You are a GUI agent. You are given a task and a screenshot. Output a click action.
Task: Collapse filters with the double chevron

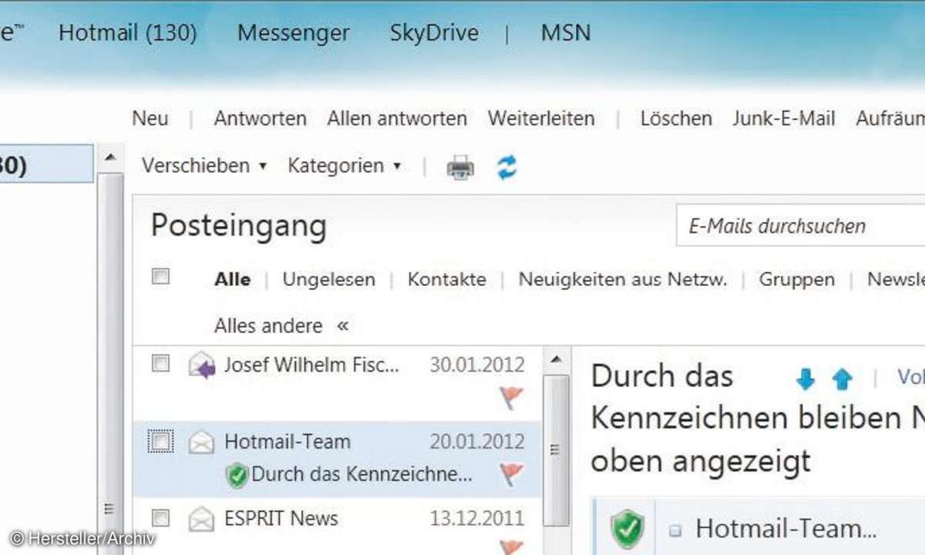[x=343, y=325]
